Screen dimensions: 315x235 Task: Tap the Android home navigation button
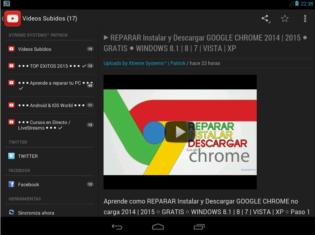pyautogui.click(x=158, y=227)
